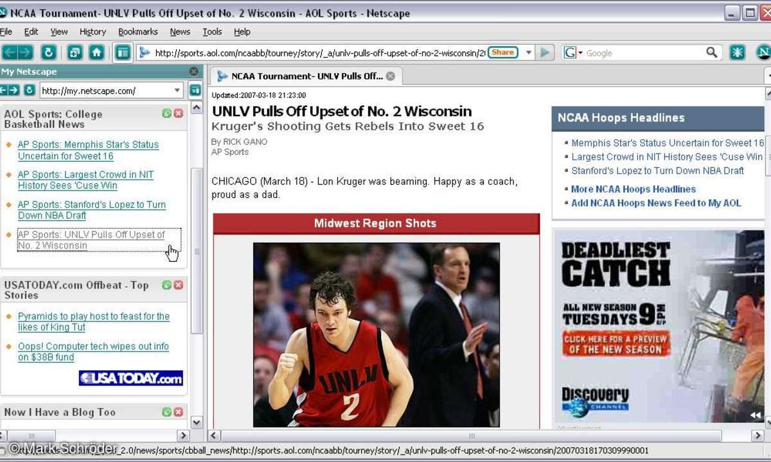
Task: Click the sidebar my.netscape.com address field
Action: [x=105, y=90]
